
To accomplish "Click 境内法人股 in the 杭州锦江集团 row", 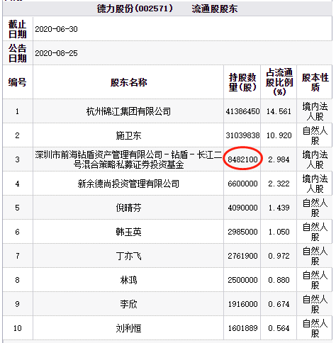I will pyautogui.click(x=315, y=111).
